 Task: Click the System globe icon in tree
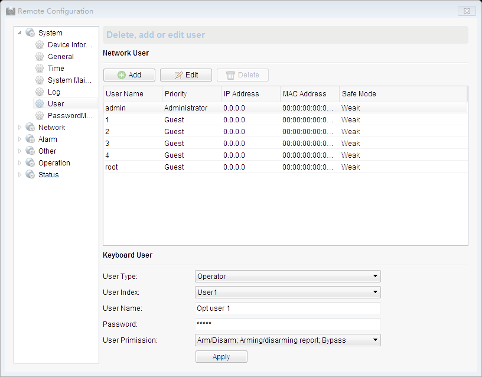coord(30,32)
